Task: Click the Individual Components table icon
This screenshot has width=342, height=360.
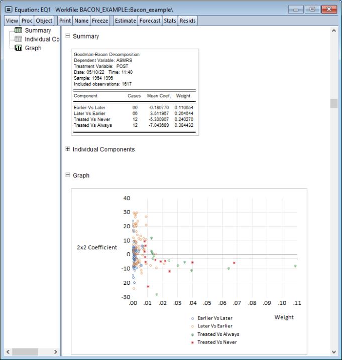Action: pos(18,39)
